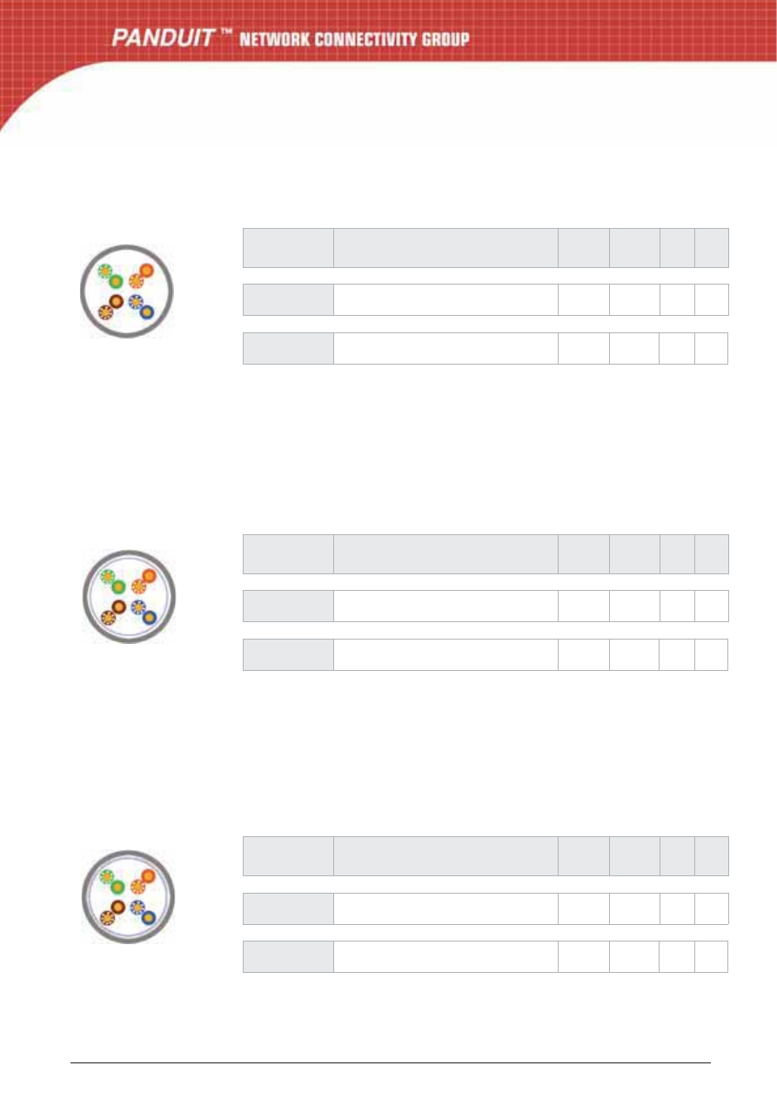Click the wide gray header cell of second table
777x1099 pixels.
click(x=445, y=554)
